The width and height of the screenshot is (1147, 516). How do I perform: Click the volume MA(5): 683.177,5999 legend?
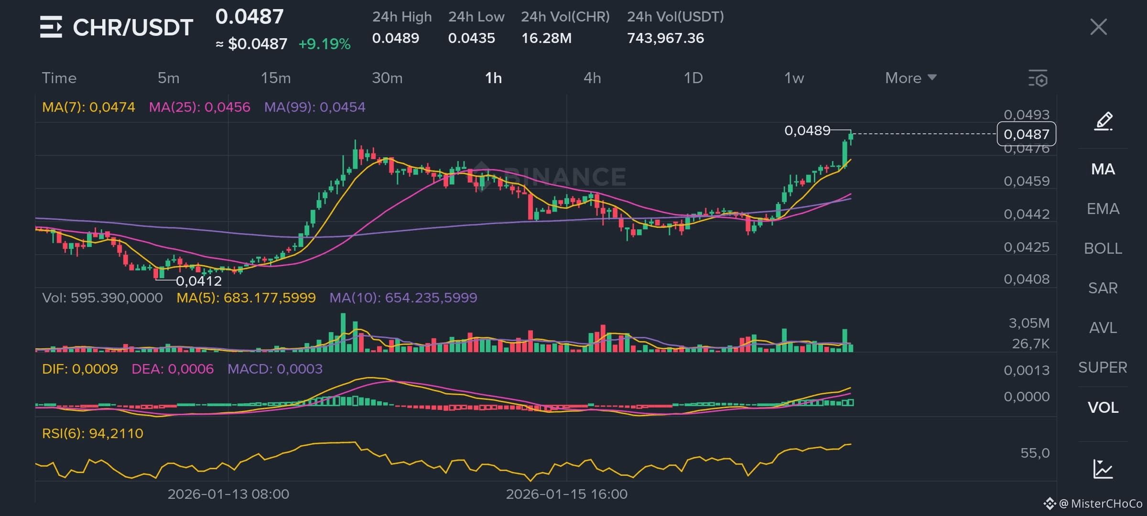[246, 298]
